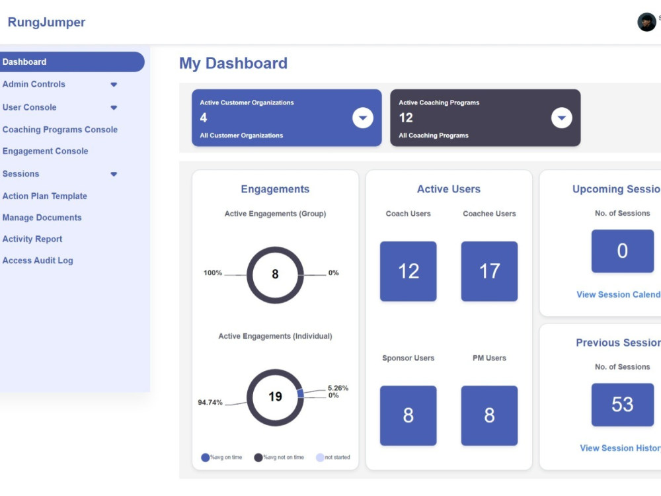Click the individual engagements donut chart
This screenshot has height=496, width=661.
pyautogui.click(x=275, y=397)
